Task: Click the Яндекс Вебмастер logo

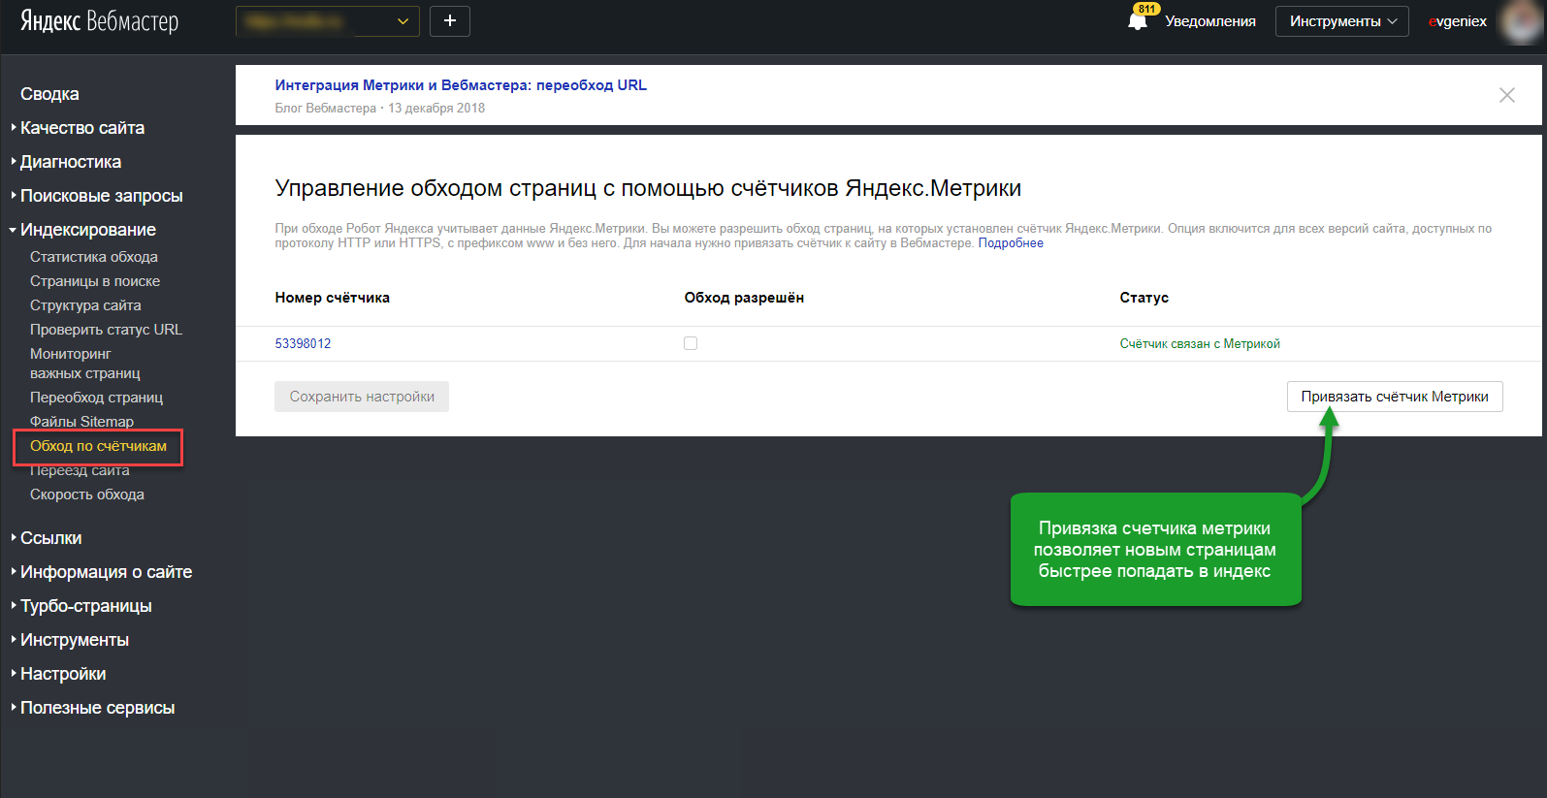Action: pyautogui.click(x=100, y=21)
